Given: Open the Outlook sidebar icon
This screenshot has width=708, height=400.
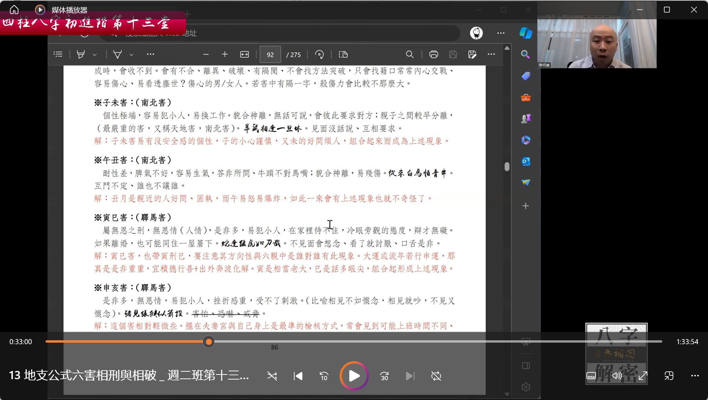Looking at the screenshot, I should coord(525,161).
